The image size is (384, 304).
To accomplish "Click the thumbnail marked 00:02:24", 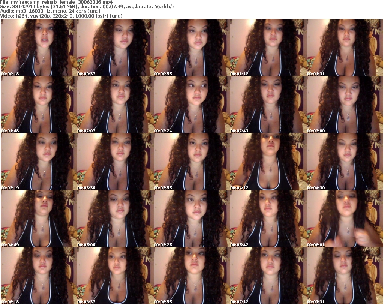I will pyautogui.click(x=192, y=105).
